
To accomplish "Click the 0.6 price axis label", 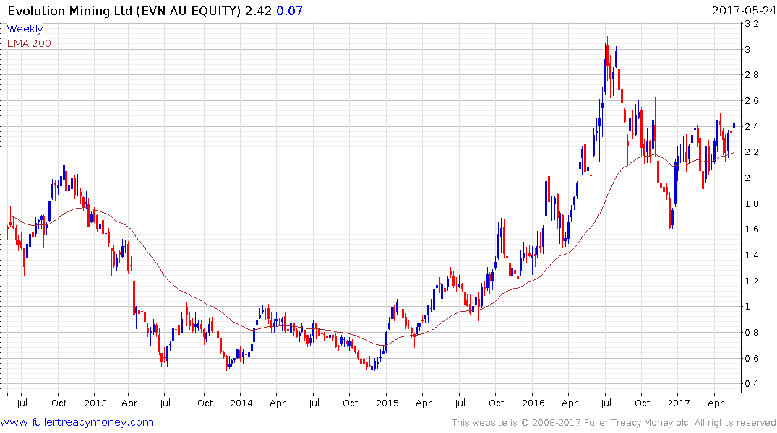I will [x=752, y=358].
